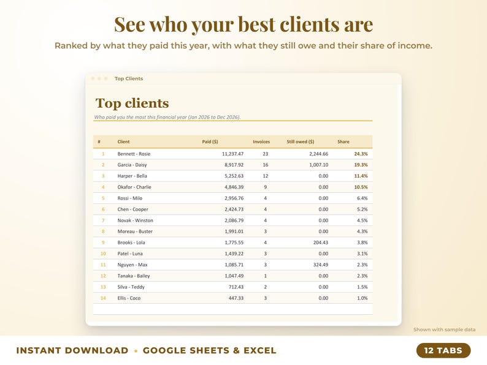Click the share value 19.3%
Screen dimensions: 487x365
click(x=361, y=165)
